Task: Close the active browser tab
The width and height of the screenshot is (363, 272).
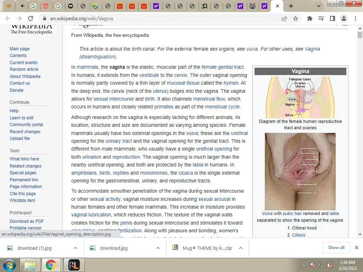Action: (278, 6)
